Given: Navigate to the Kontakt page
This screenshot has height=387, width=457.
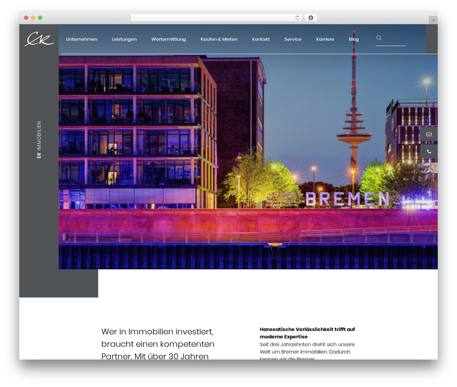Looking at the screenshot, I should pos(261,39).
